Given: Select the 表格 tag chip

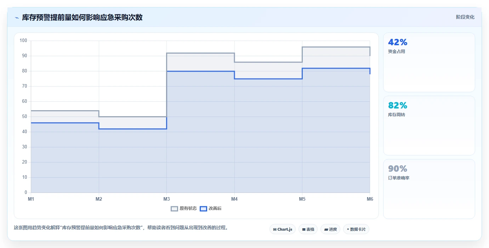Looking at the screenshot, I should [308, 229].
